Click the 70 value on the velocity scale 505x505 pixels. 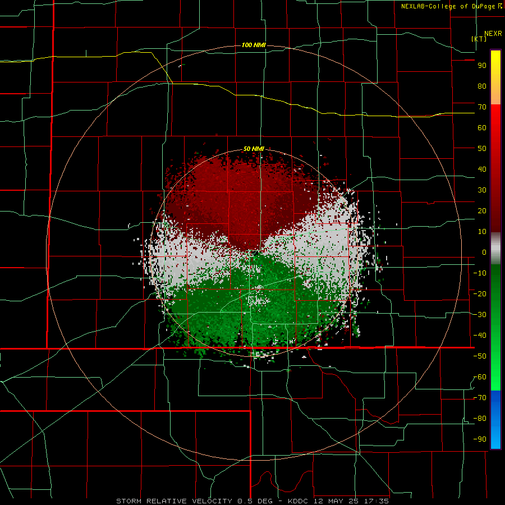pos(482,107)
